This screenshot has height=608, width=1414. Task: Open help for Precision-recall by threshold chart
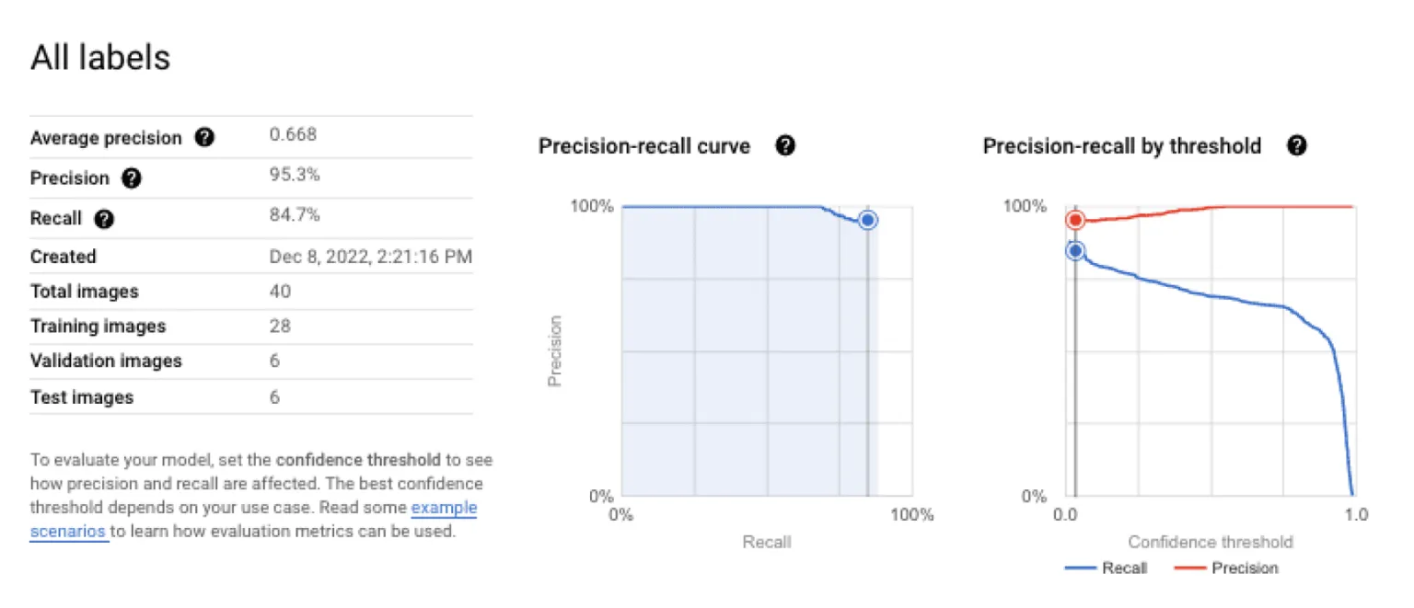tap(1296, 145)
